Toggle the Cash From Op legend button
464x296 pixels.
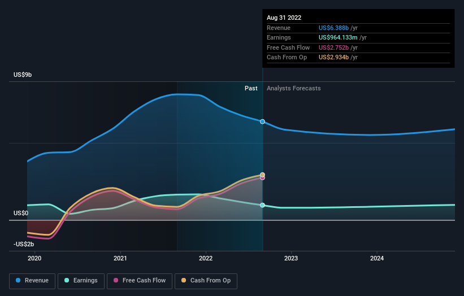(x=206, y=281)
